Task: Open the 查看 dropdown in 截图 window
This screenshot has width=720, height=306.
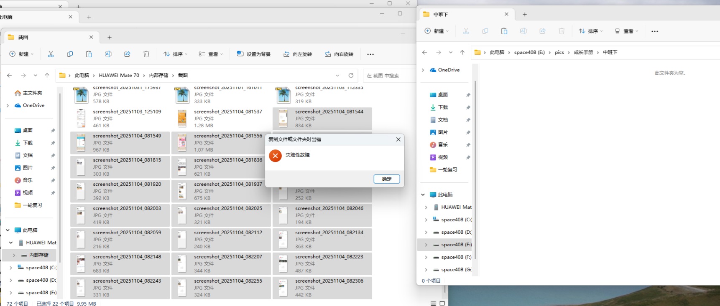Action: [211, 54]
